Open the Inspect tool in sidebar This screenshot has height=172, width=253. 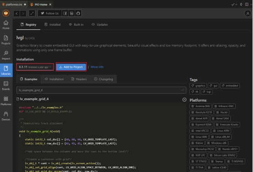(6, 55)
